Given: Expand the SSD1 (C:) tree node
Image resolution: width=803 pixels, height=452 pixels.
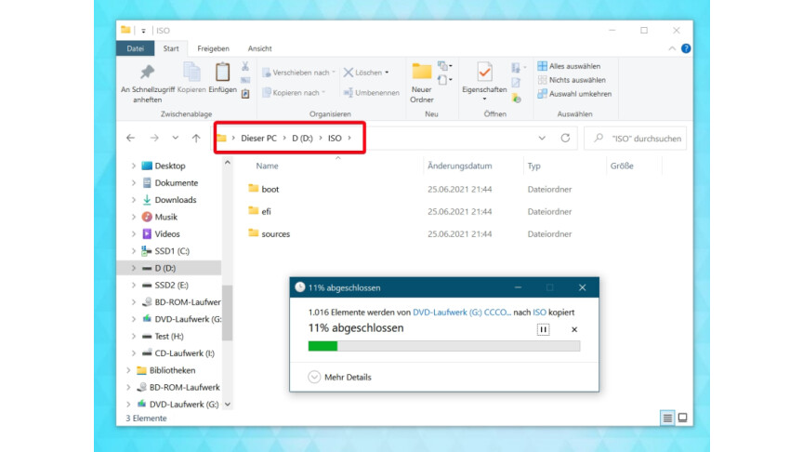Looking at the screenshot, I should coord(133,251).
